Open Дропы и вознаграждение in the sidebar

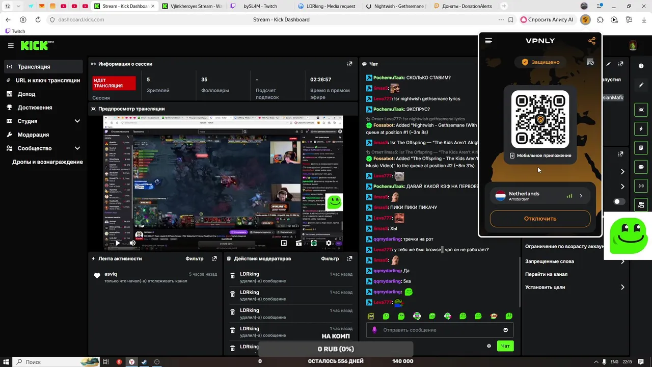coord(47,162)
